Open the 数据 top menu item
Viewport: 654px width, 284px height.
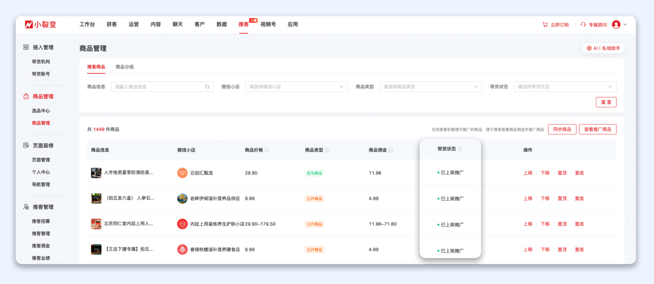coord(222,24)
